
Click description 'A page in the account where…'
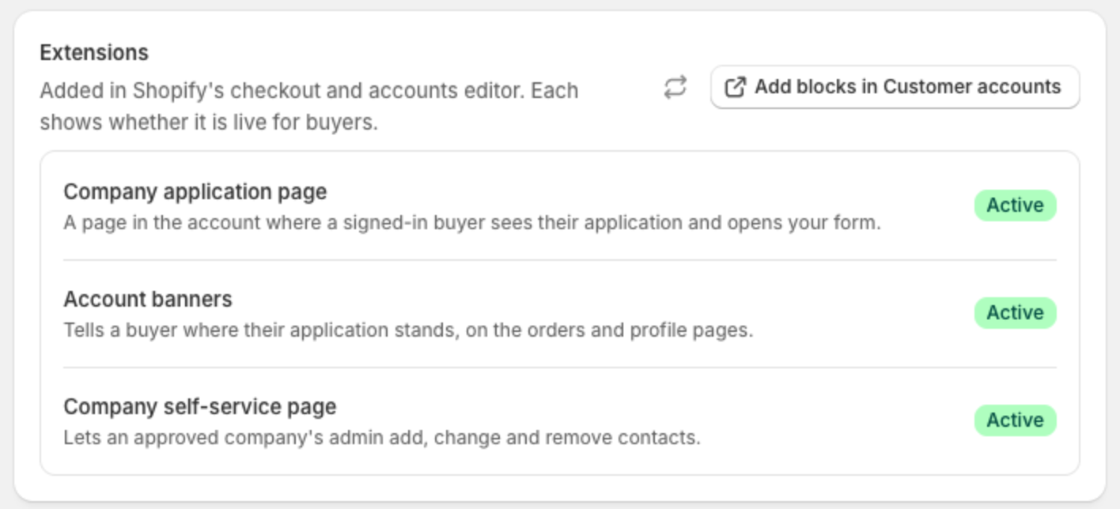click(472, 223)
